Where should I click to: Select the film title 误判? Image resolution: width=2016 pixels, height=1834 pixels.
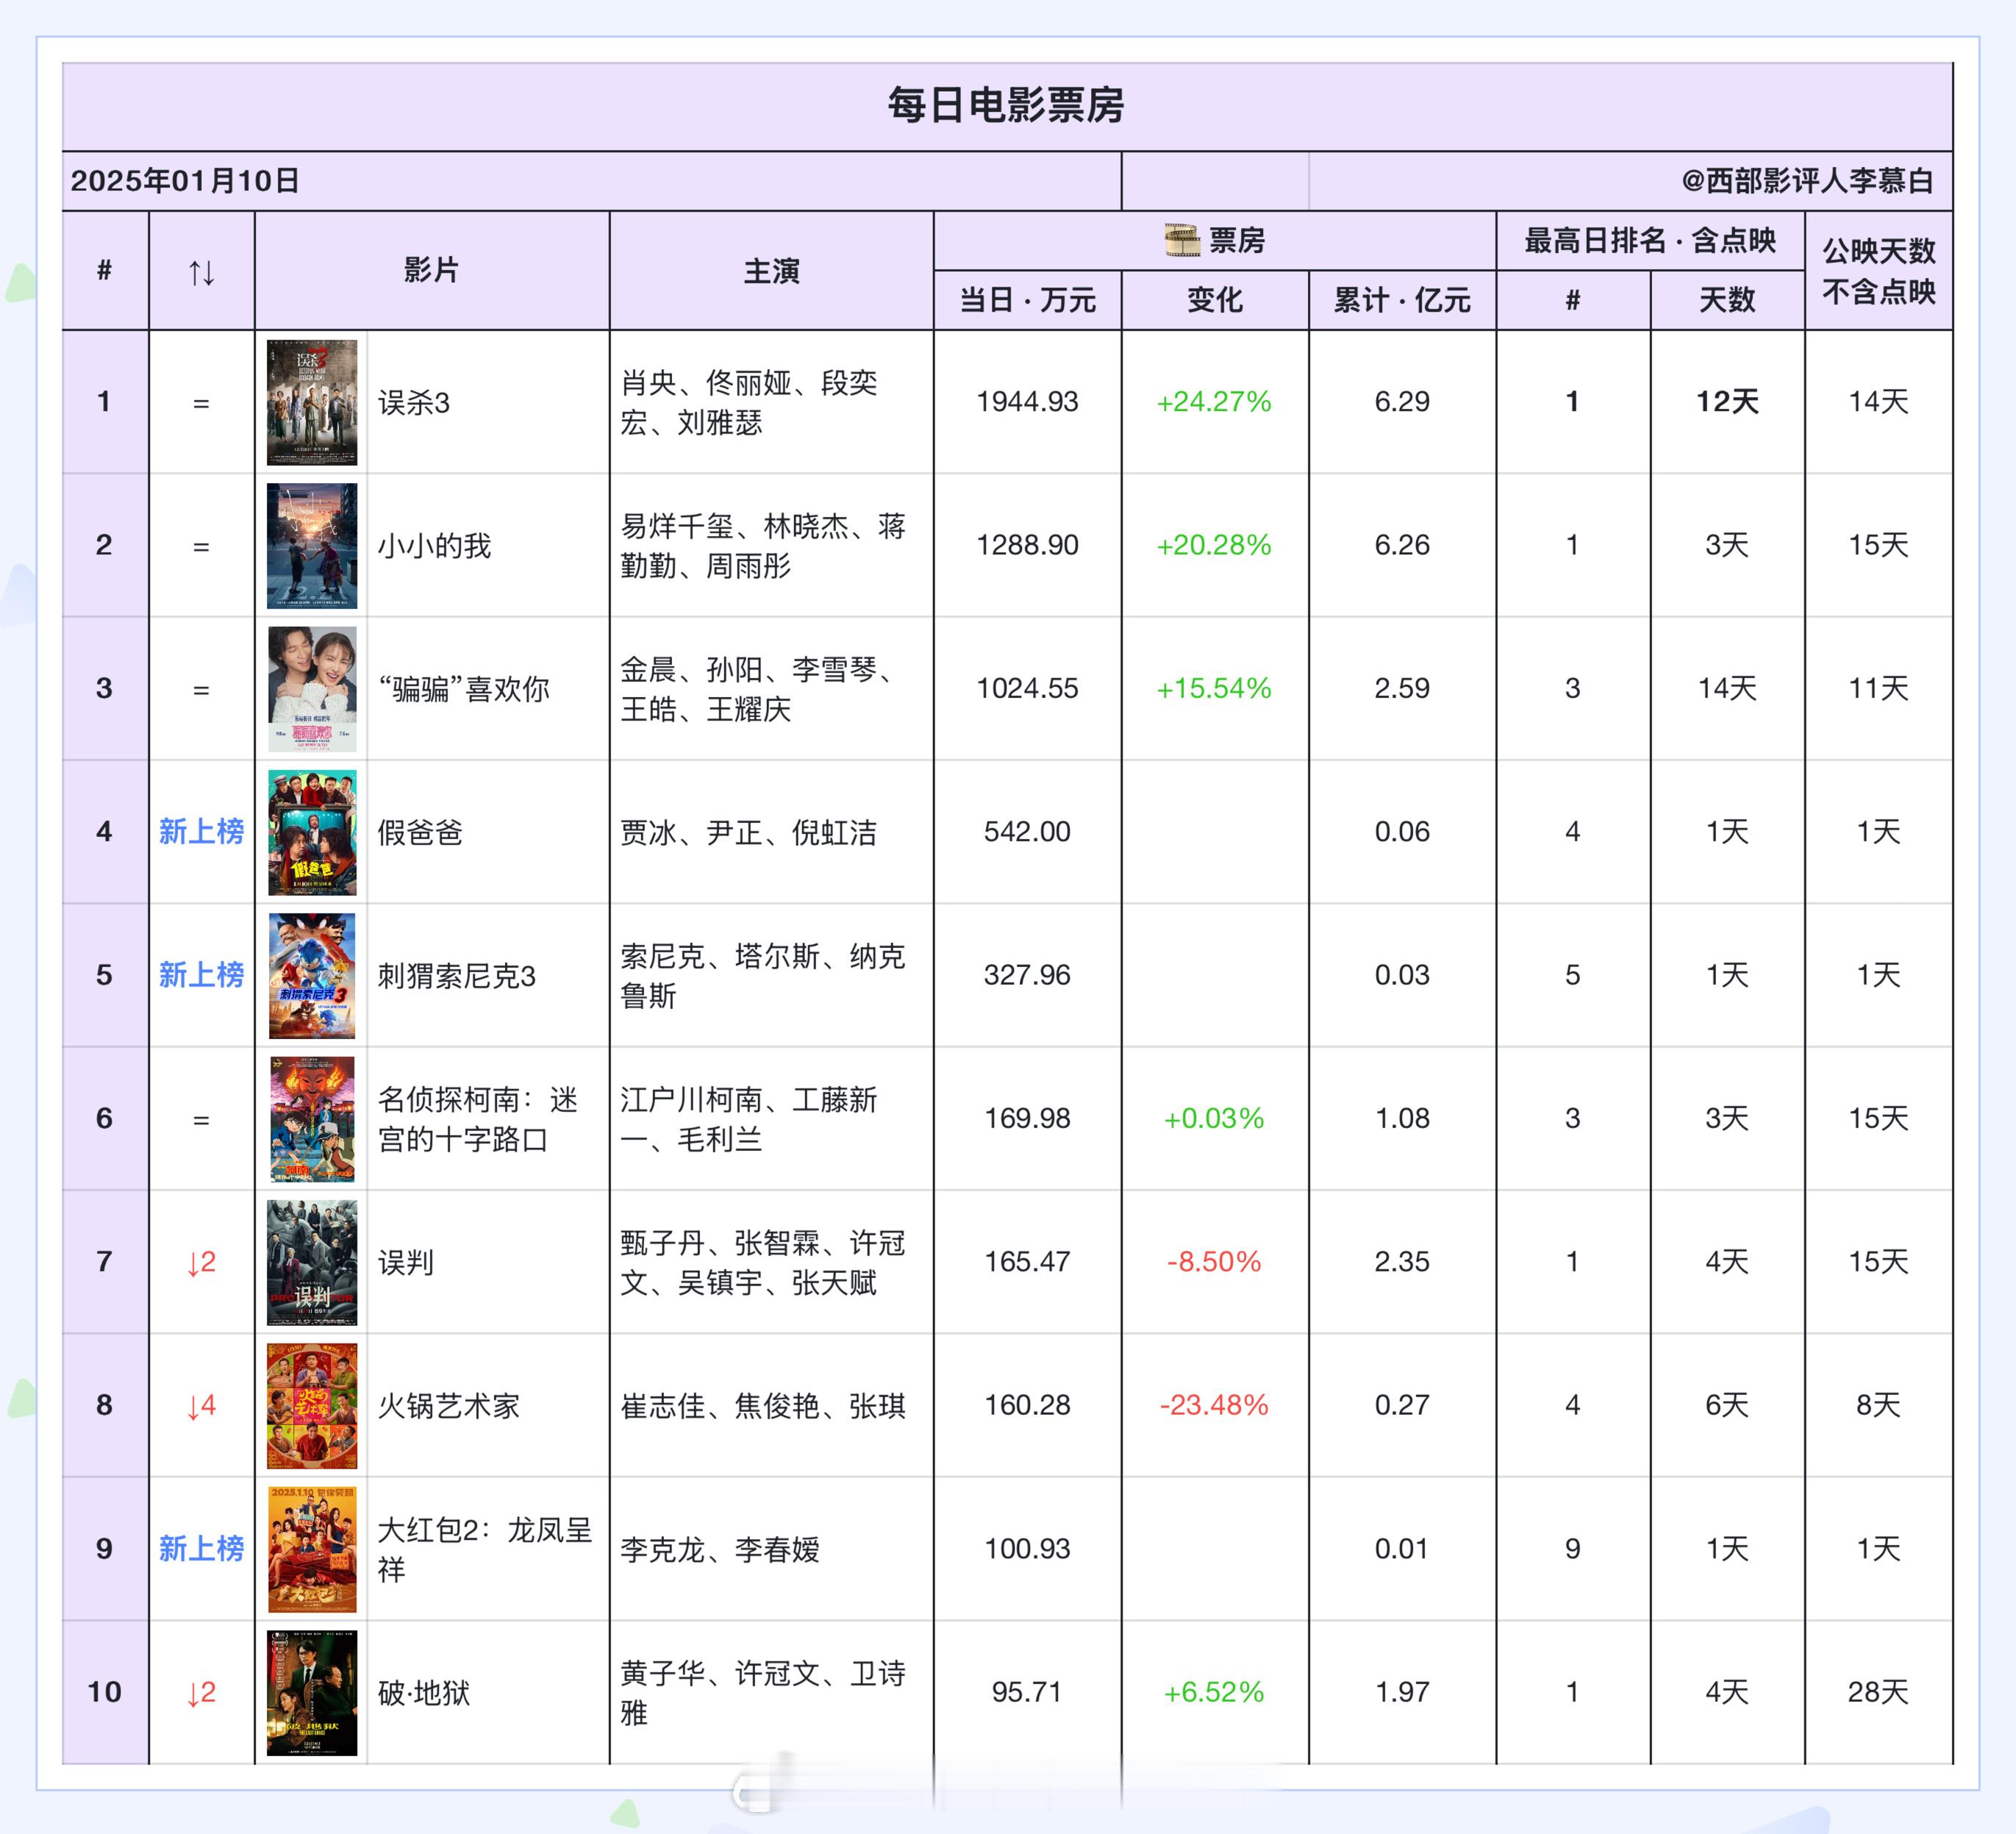(x=406, y=1262)
